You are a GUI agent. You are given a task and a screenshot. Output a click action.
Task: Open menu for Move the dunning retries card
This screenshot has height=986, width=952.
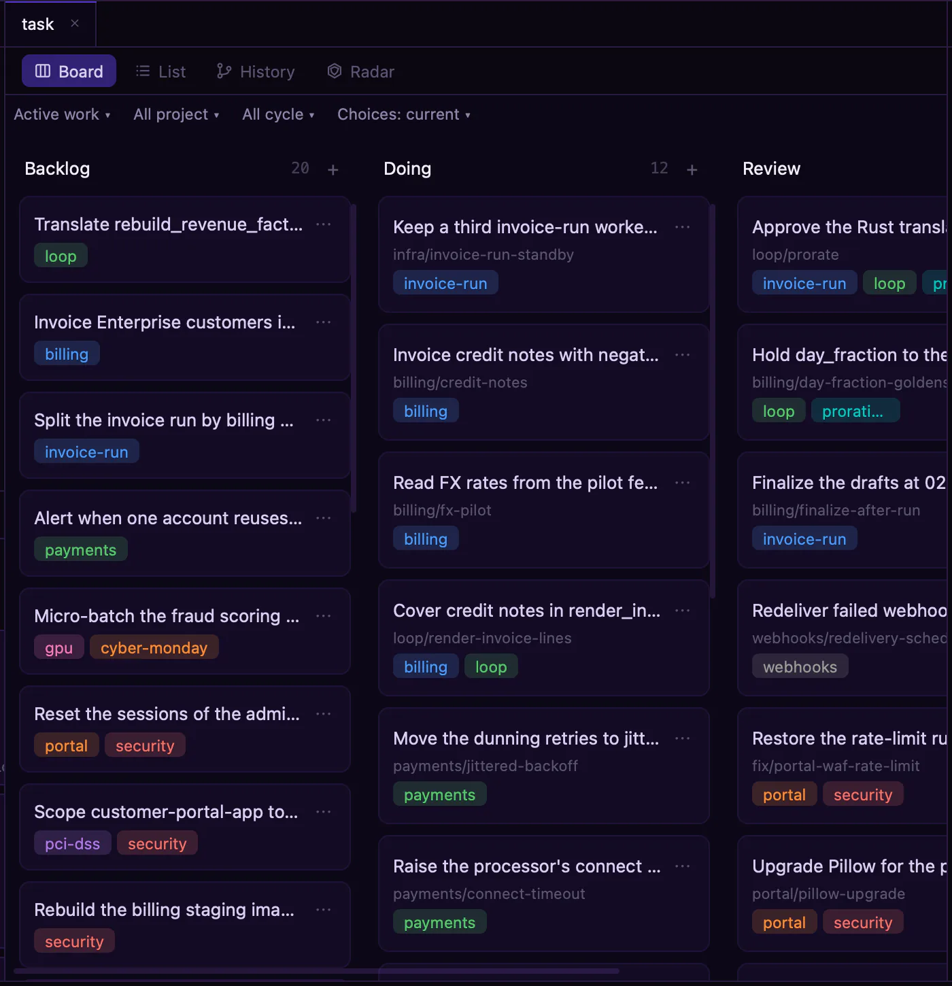[x=683, y=738]
